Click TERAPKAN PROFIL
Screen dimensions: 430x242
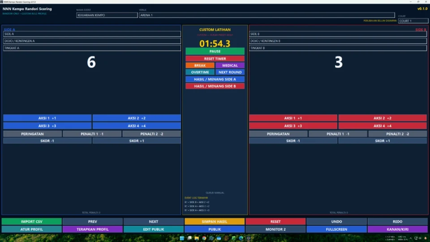point(92,229)
